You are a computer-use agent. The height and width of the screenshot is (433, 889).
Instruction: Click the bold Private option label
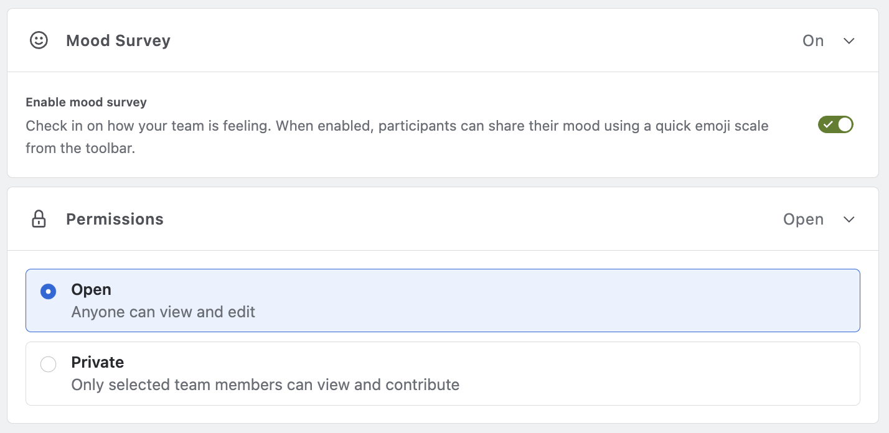pos(98,362)
